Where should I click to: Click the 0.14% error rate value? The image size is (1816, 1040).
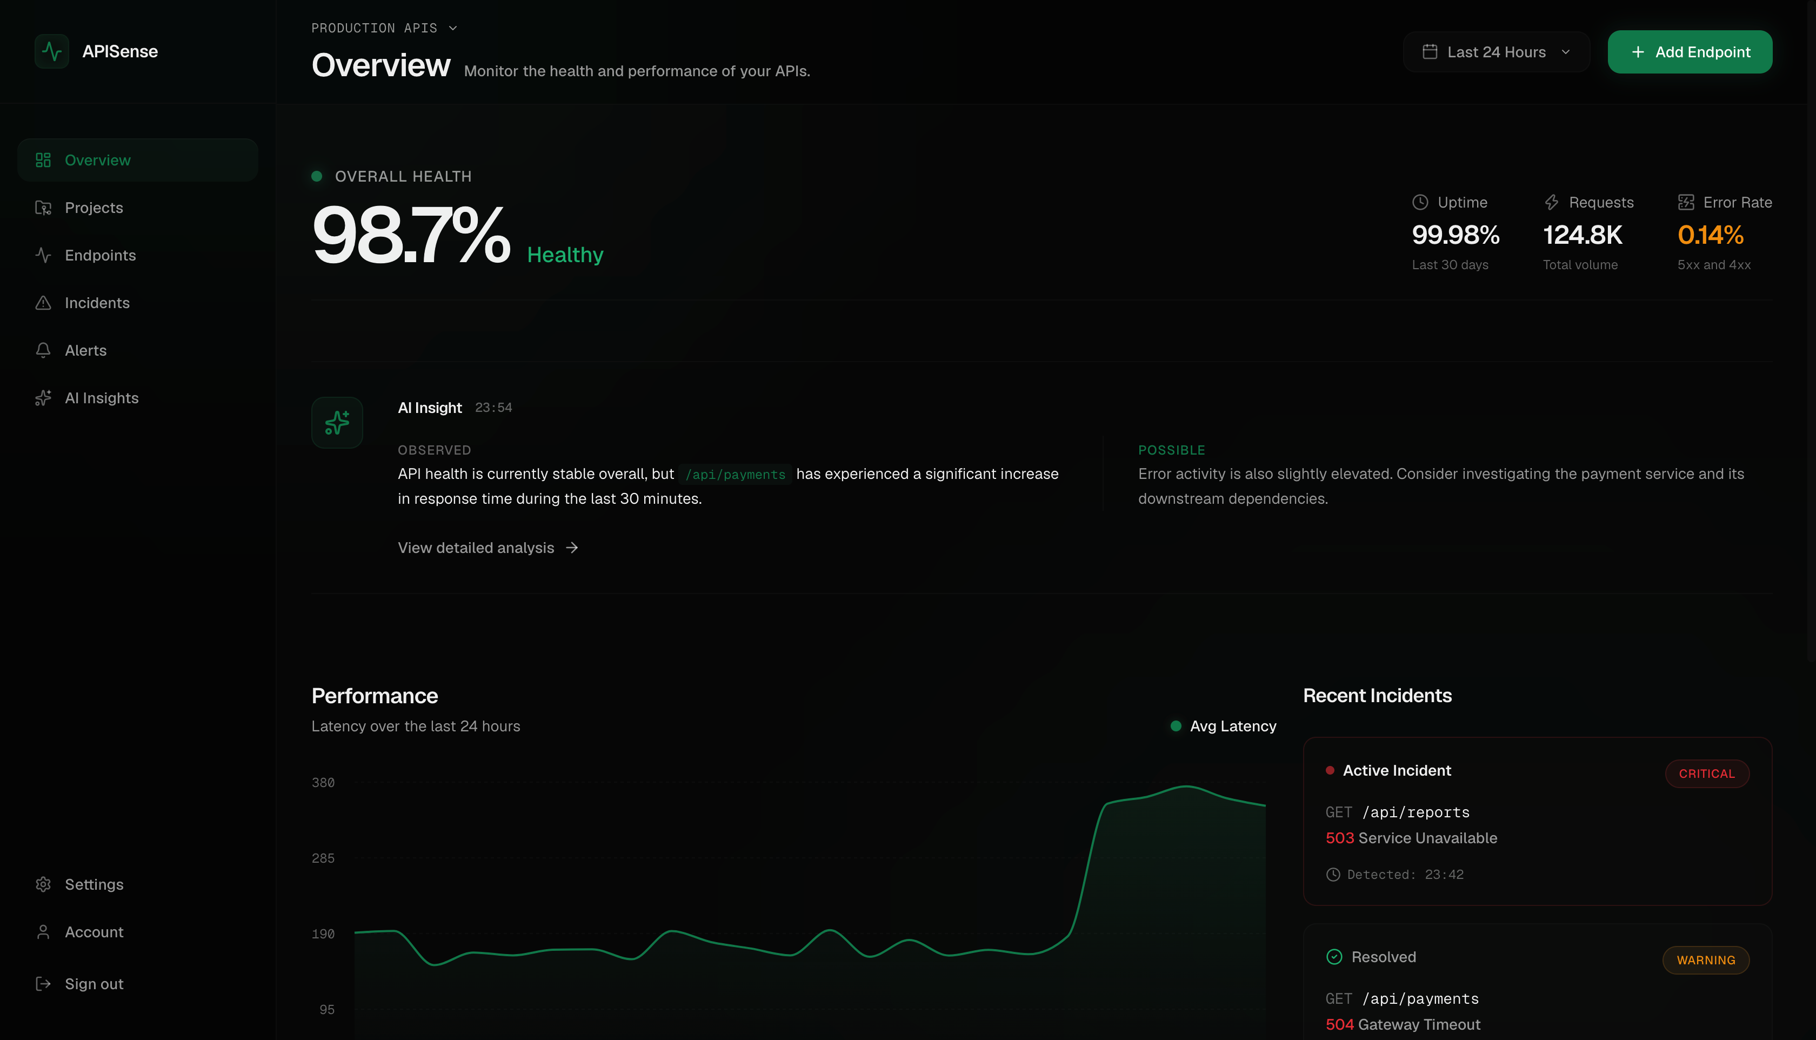[1710, 234]
